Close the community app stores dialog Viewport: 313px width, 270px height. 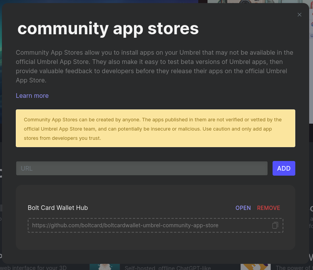click(x=299, y=15)
